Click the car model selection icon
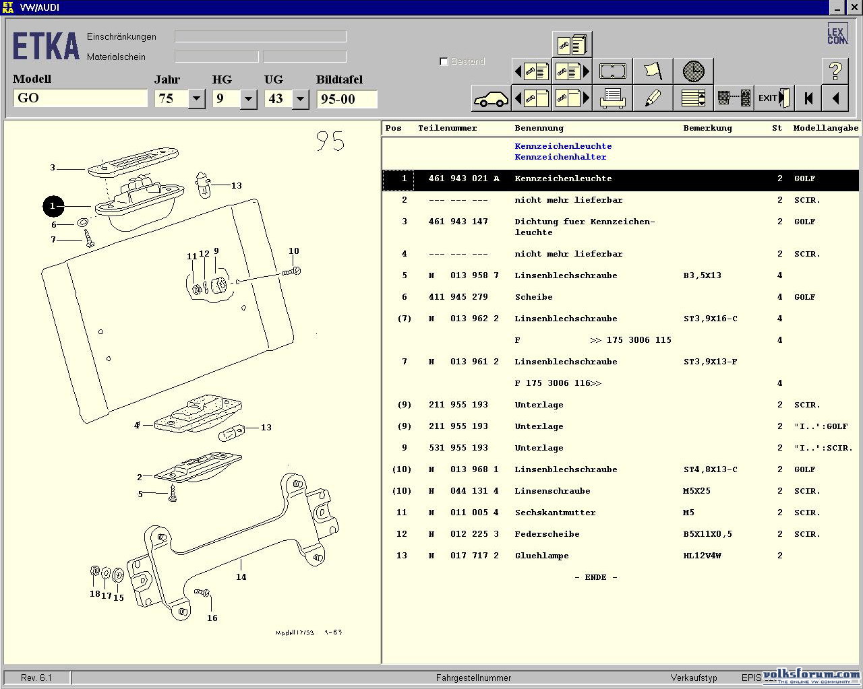Screen dimensions: 863x689 491,98
